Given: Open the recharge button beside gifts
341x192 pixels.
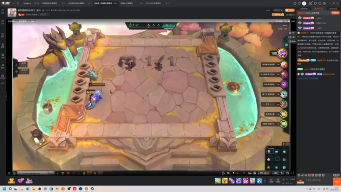Looking at the screenshot, I should pyautogui.click(x=271, y=180).
